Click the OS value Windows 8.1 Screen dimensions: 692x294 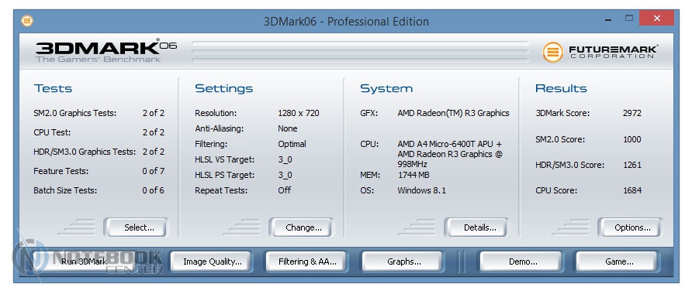click(422, 190)
